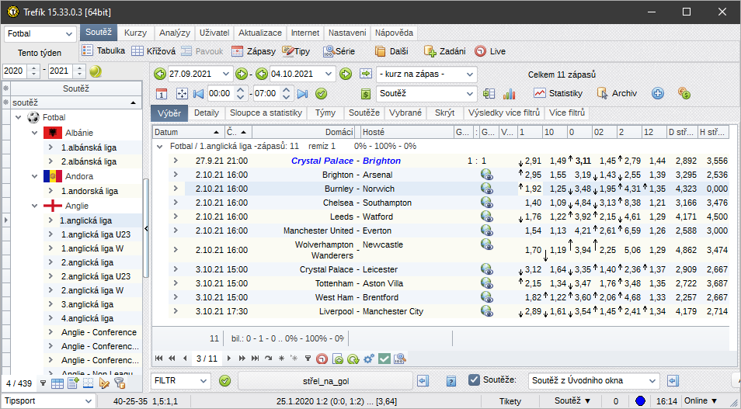Click the funnel with database filter icon
This screenshot has height=409, width=741.
(120, 383)
